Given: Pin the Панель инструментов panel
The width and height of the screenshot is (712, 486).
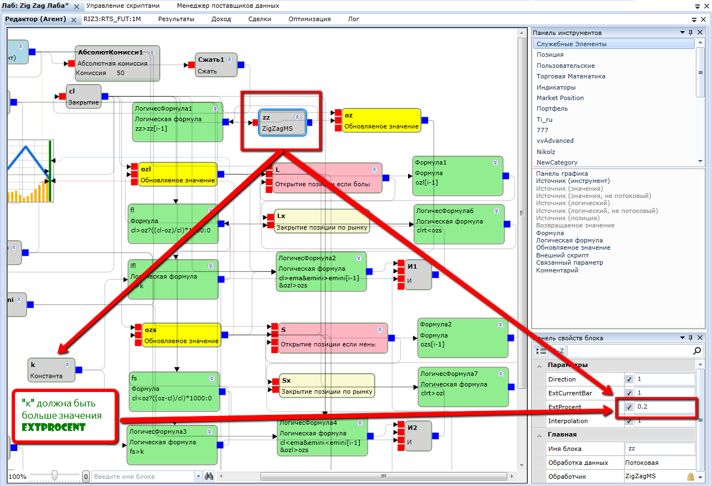Looking at the screenshot, I should (x=691, y=33).
